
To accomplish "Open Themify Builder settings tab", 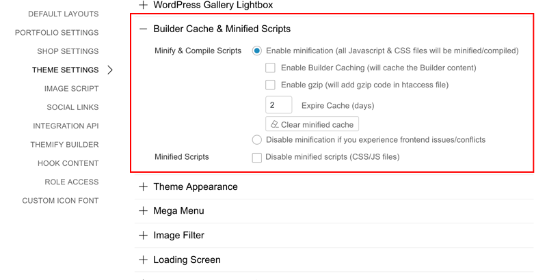I will point(64,145).
